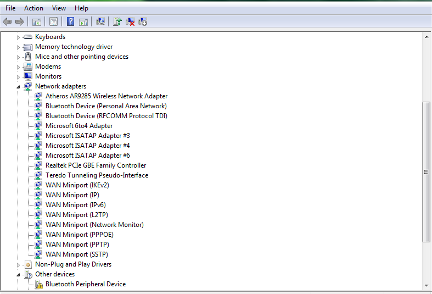Image resolution: width=432 pixels, height=294 pixels.
Task: Open the File menu
Action: click(x=10, y=8)
